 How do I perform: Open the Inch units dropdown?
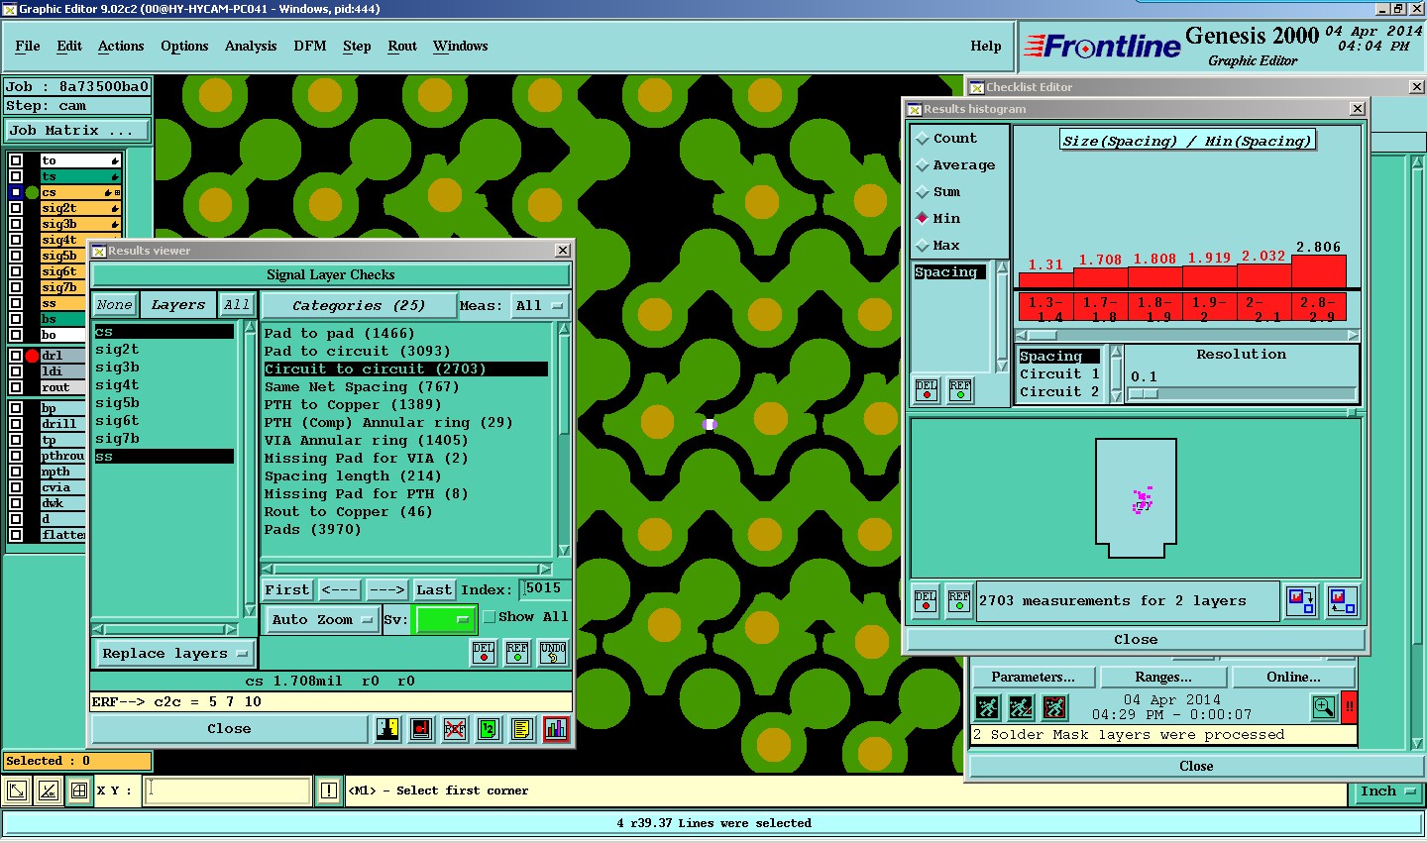pos(1387,791)
